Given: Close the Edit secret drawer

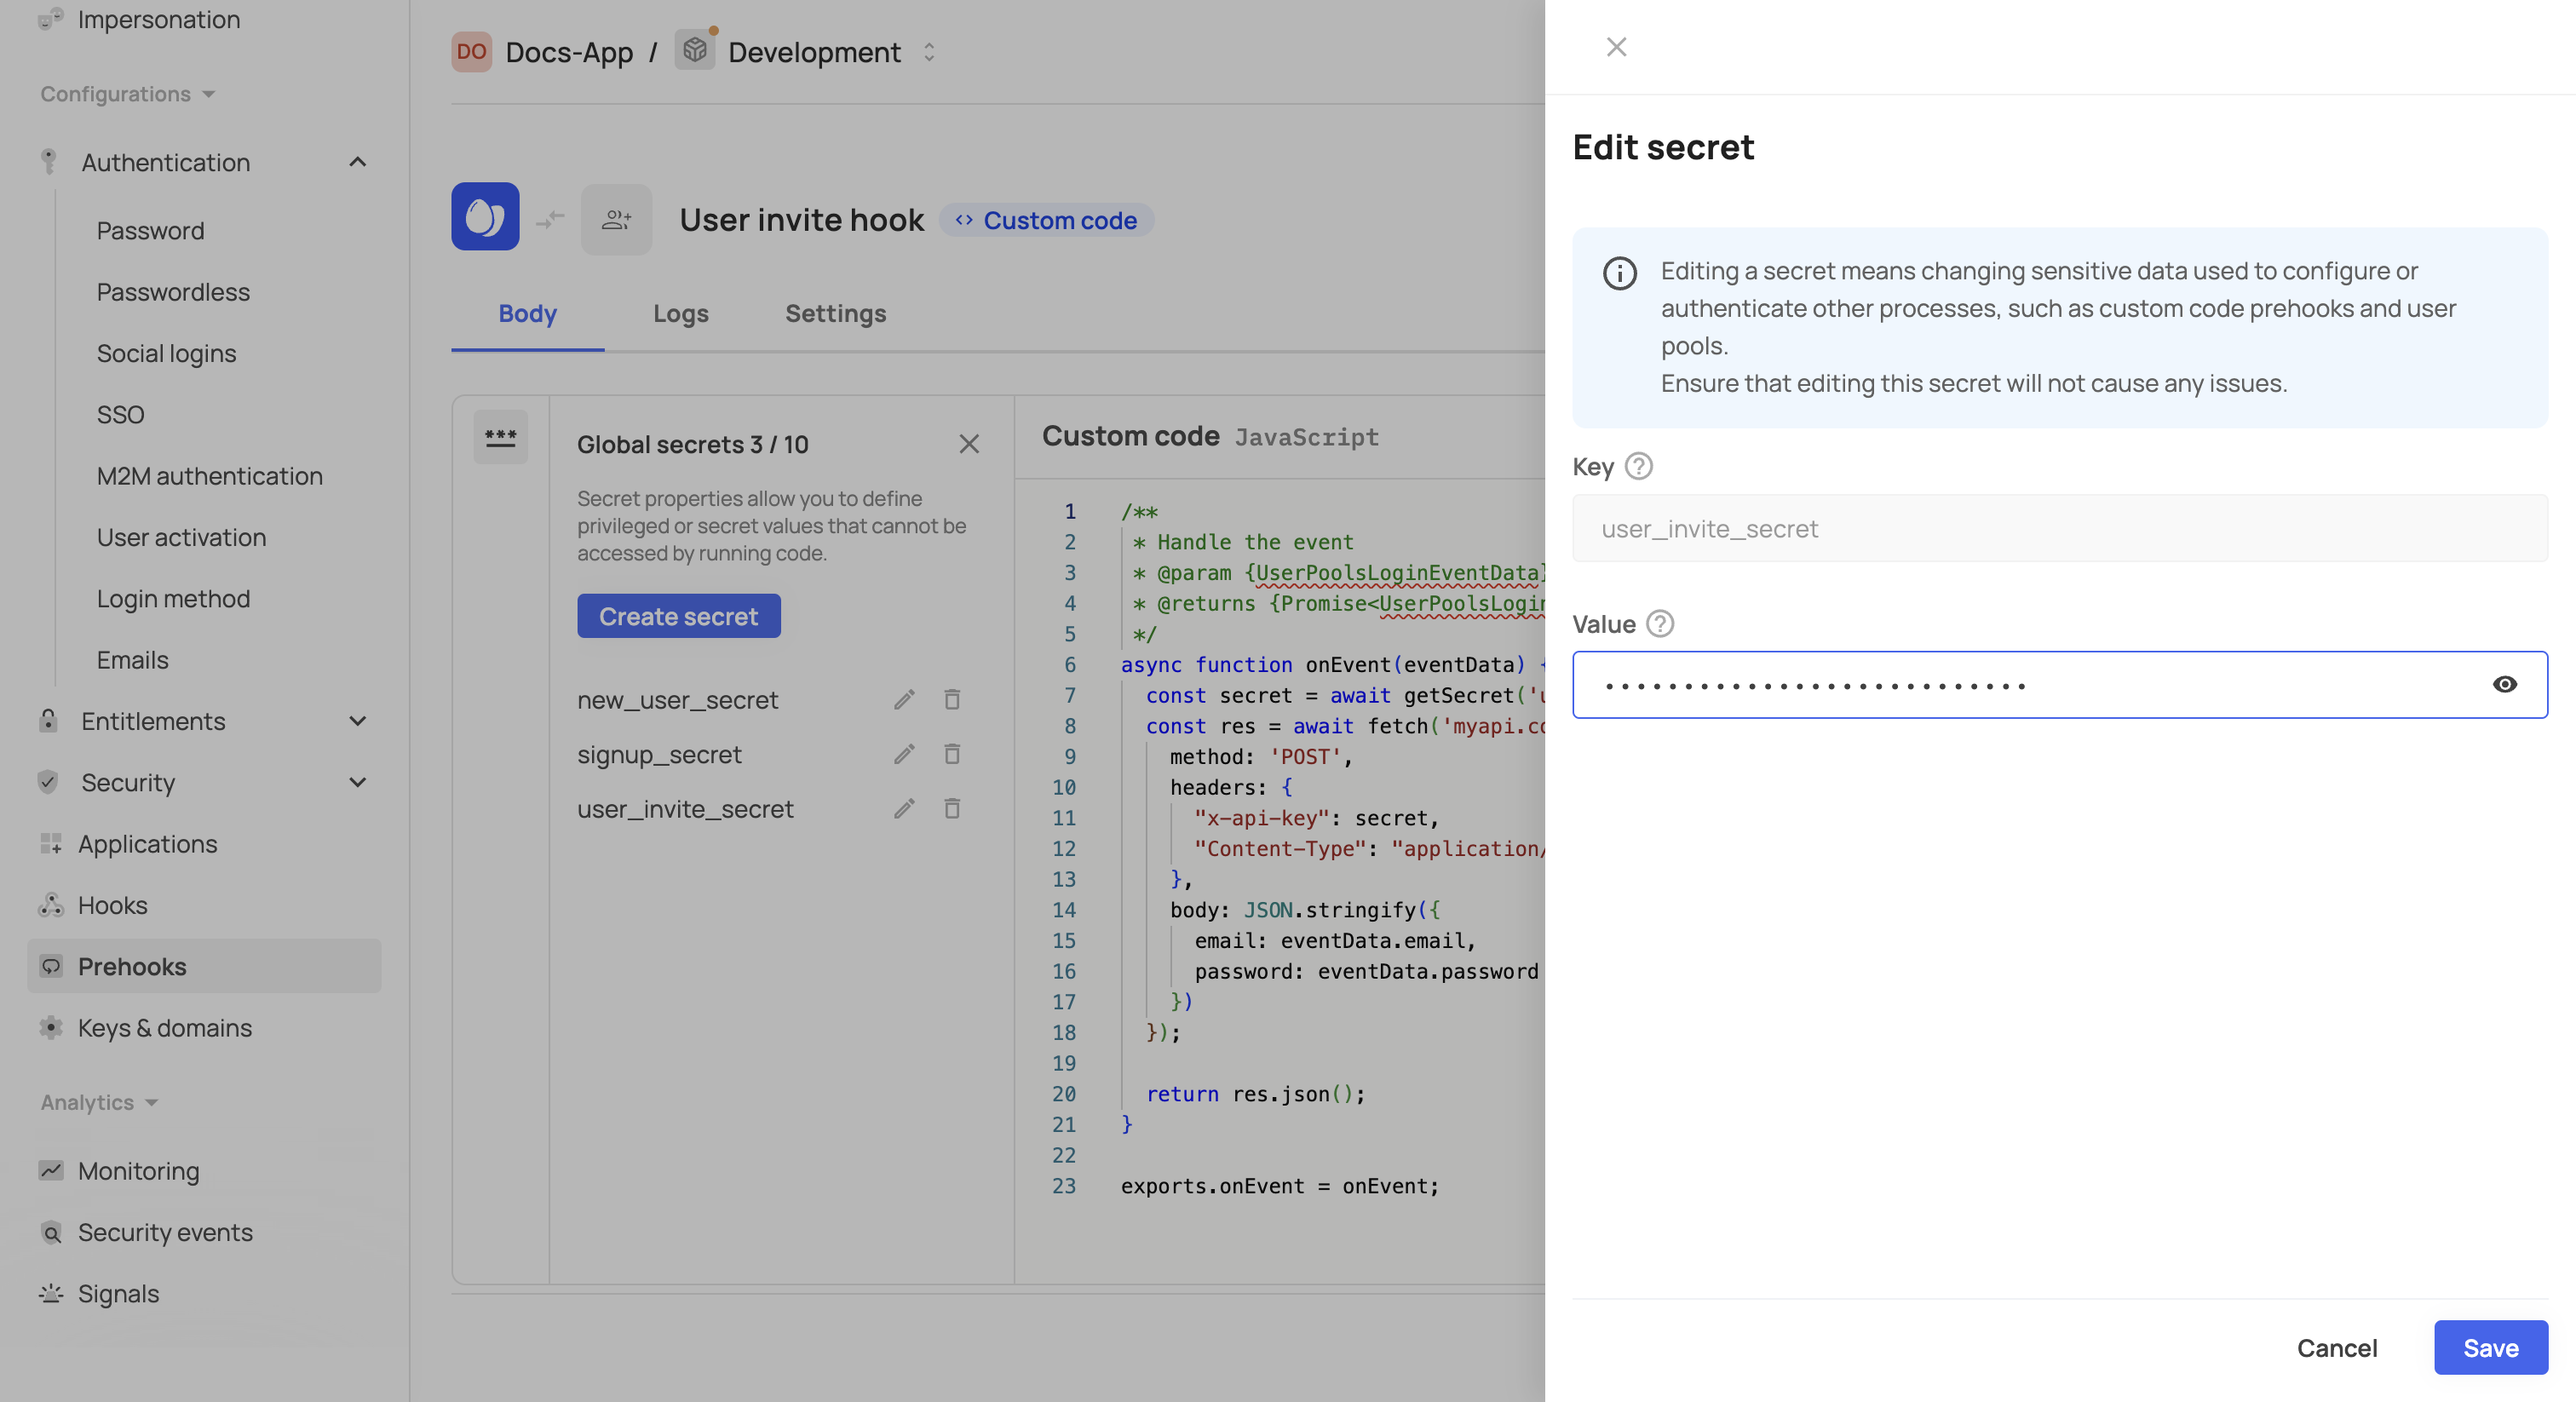Looking at the screenshot, I should (1616, 47).
